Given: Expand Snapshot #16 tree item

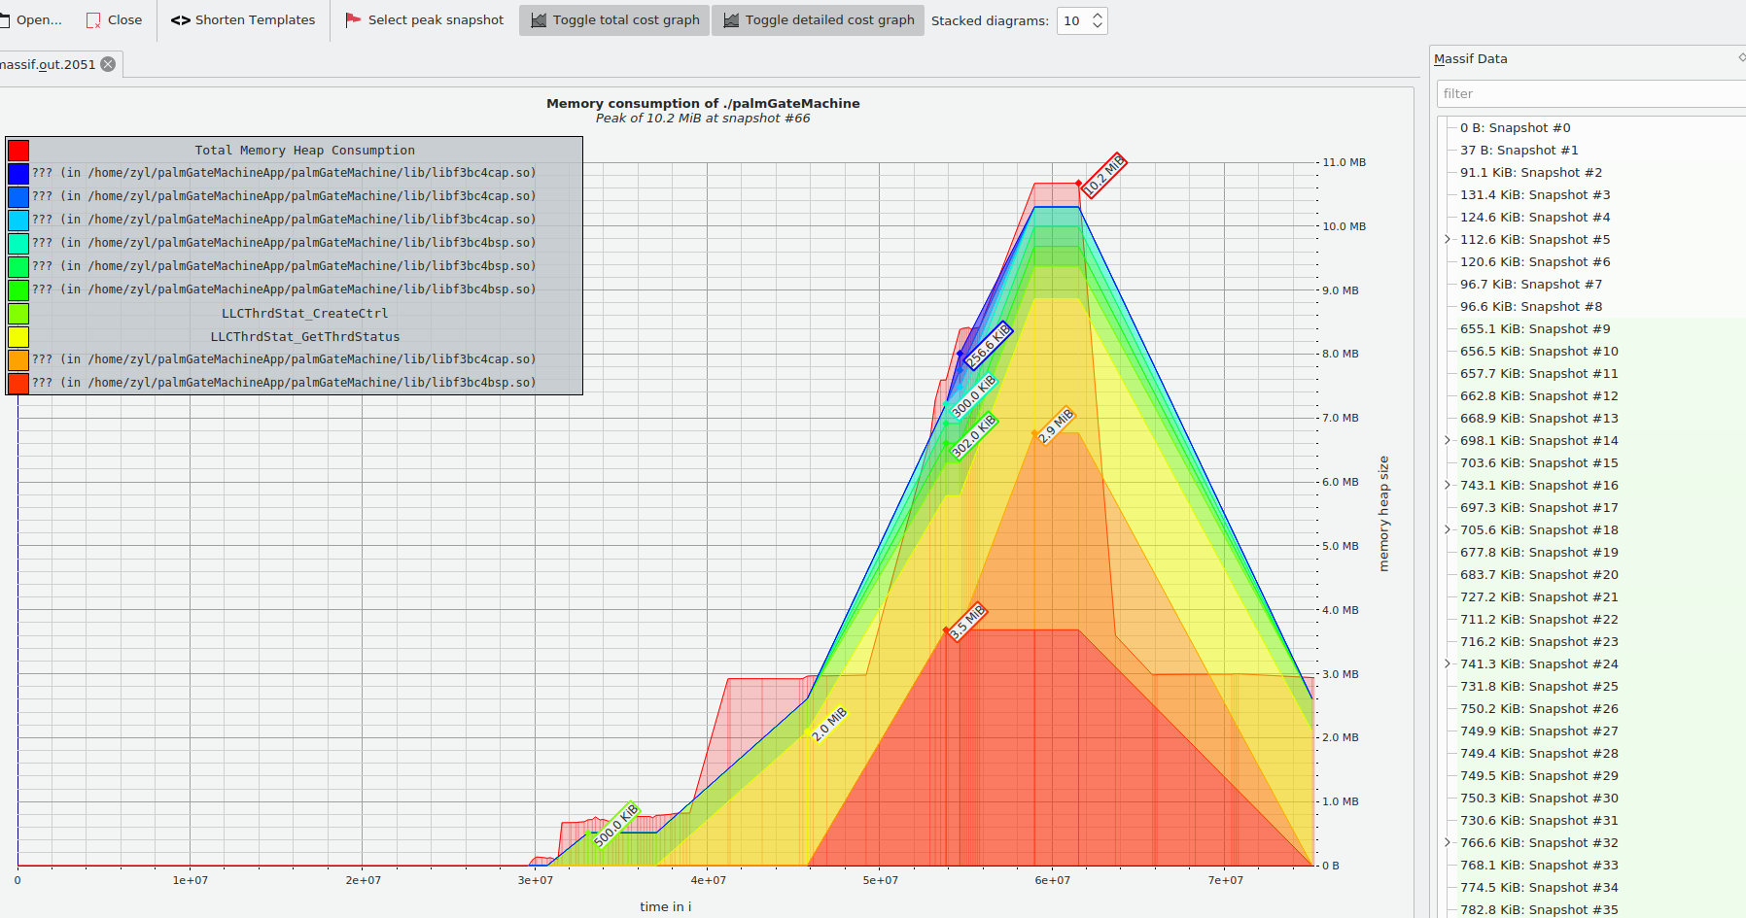Looking at the screenshot, I should click(x=1448, y=486).
